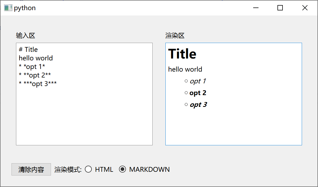Image resolution: width=318 pixels, height=187 pixels.
Task: Click the '* ***opt 3***' source line
Action: 38,84
